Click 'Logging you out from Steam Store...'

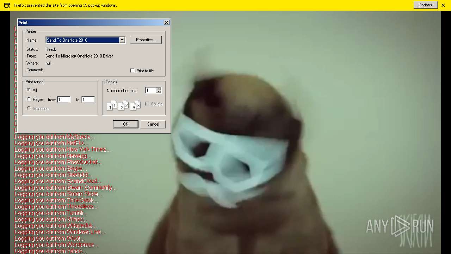59,194
